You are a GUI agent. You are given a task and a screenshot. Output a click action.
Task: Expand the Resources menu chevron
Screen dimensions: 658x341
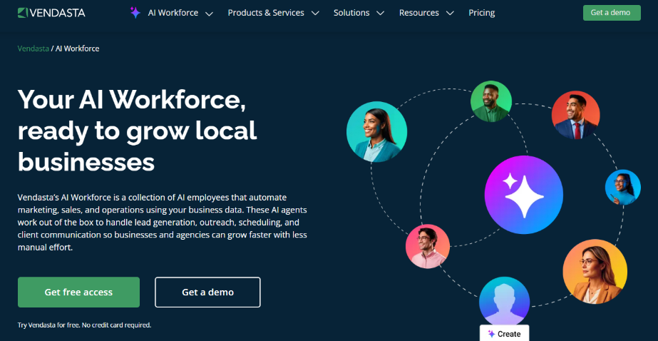click(450, 14)
